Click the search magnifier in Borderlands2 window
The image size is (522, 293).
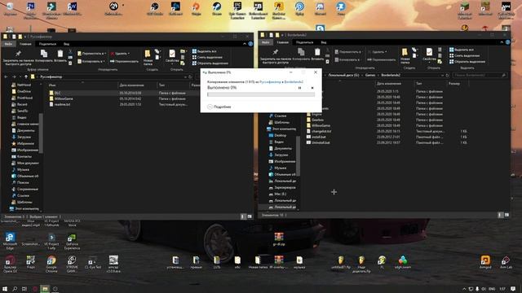(504, 76)
